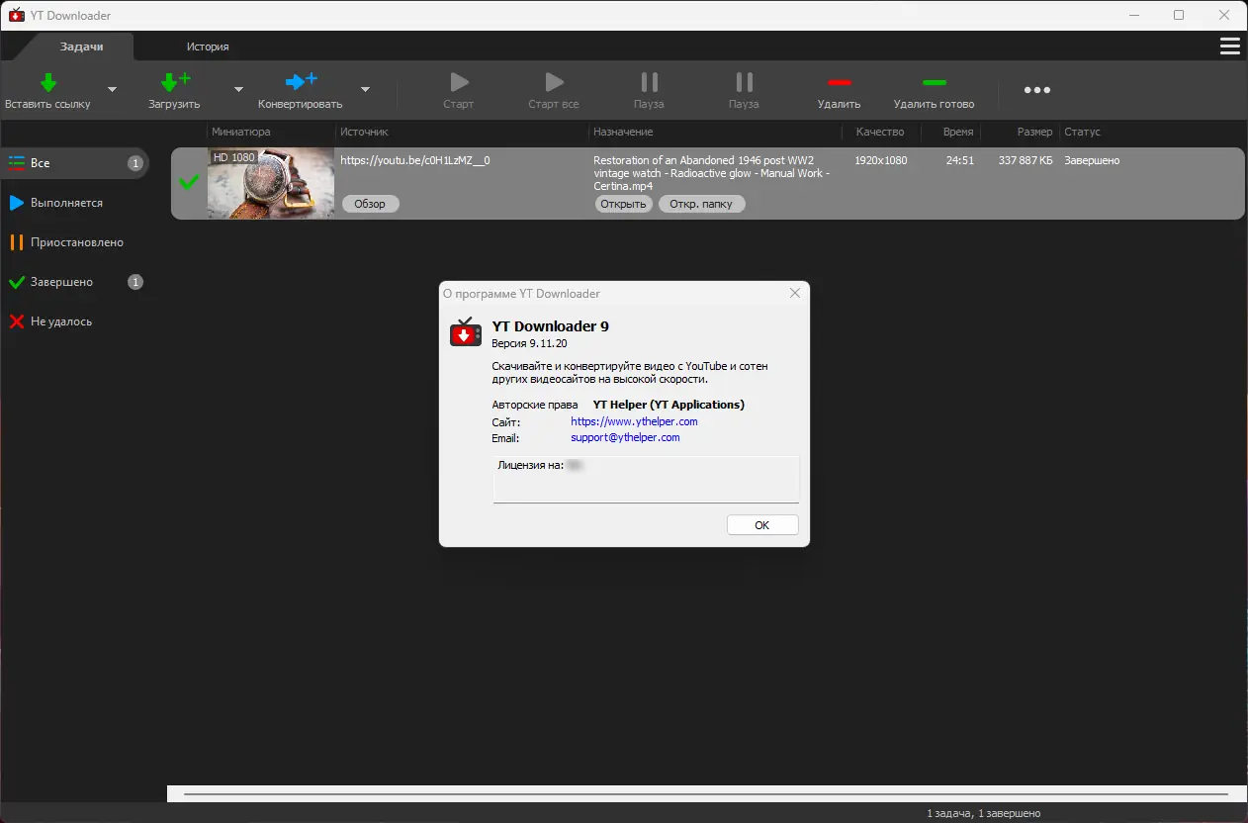Click the Лицензия на: license field
Viewport: 1248px width, 823px height.
pos(646,479)
